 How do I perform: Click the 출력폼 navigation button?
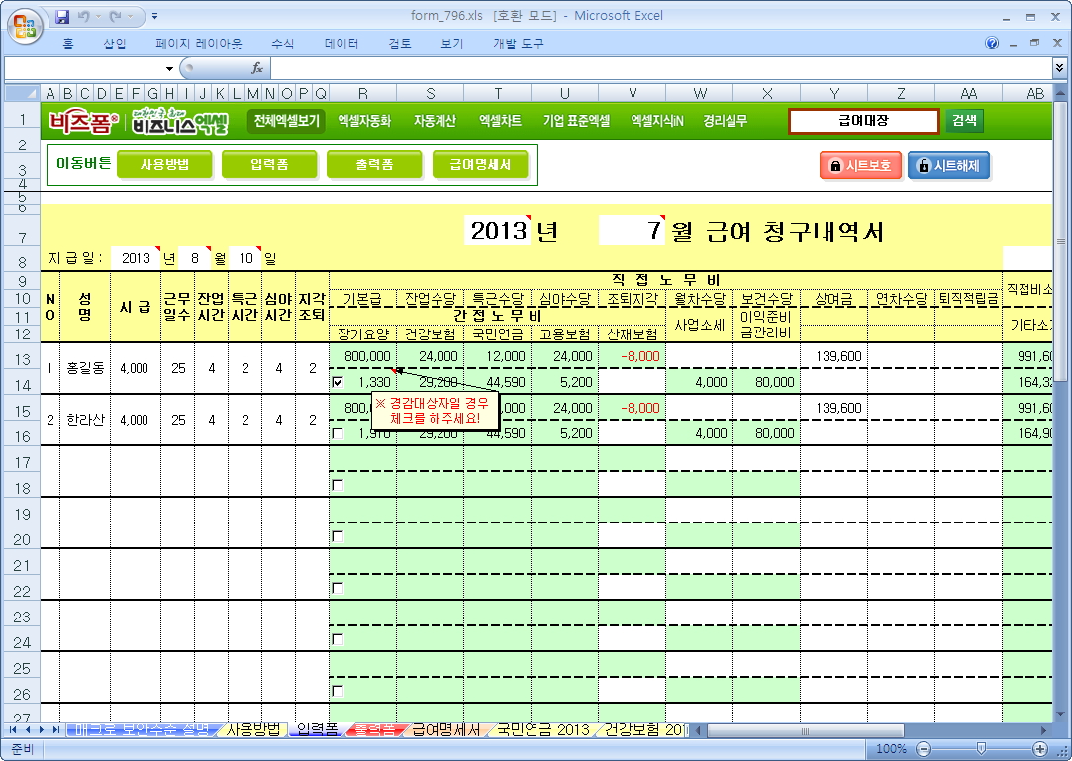pos(374,165)
